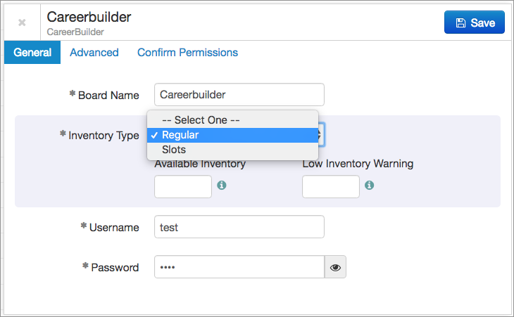Open the Advanced tab

[x=94, y=53]
